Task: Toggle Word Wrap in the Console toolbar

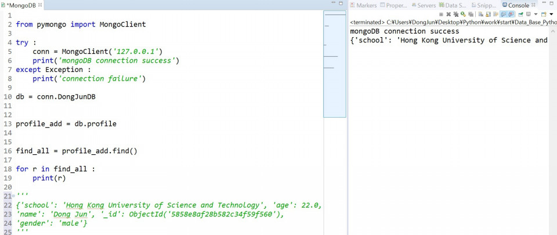Action: [x=495, y=14]
